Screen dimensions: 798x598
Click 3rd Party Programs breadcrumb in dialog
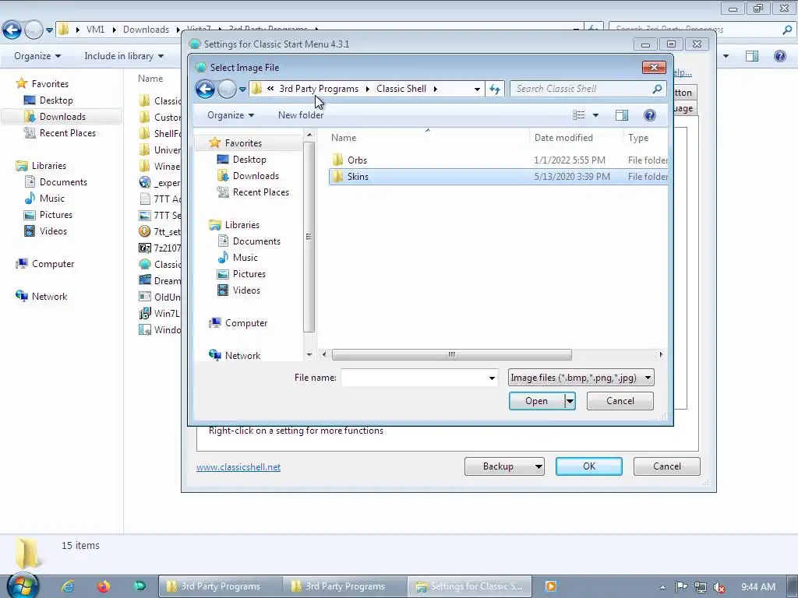(319, 89)
